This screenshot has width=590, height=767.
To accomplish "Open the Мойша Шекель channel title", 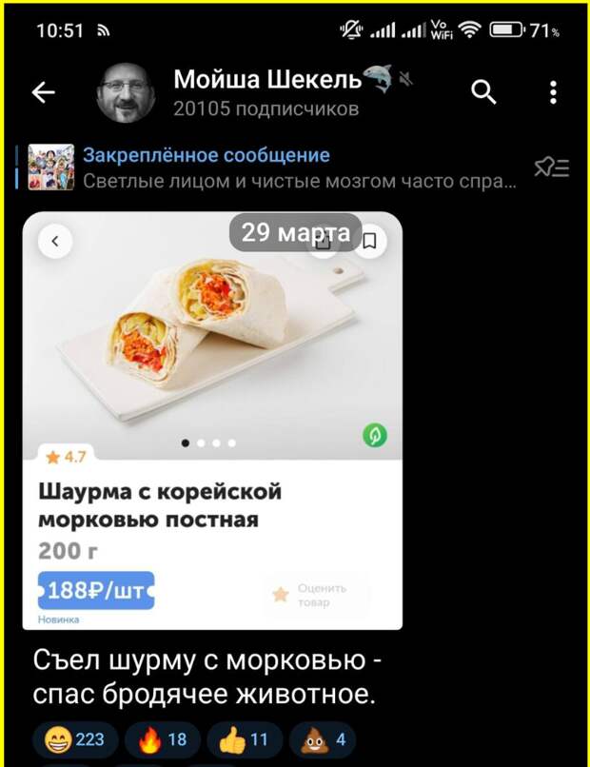I will click(267, 79).
